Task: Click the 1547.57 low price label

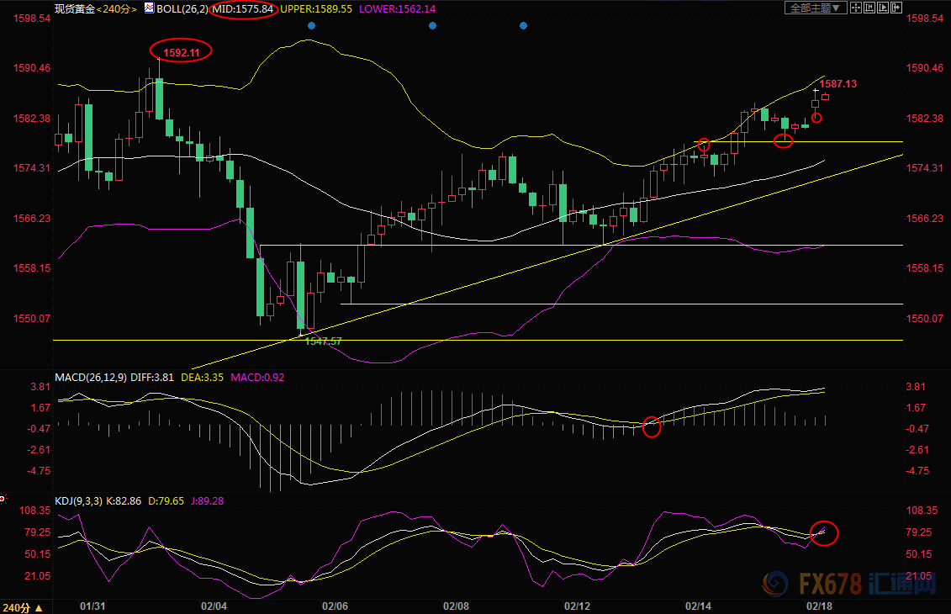Action: click(x=323, y=341)
